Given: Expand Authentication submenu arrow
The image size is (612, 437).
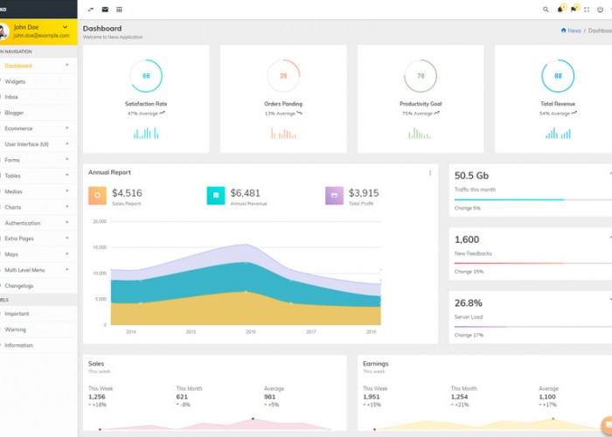Looking at the screenshot, I should [x=67, y=222].
